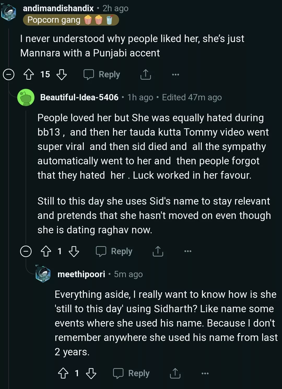Screen dimensions: 282x389
Task: Remove the upvote from the top comment
Action: pyautogui.click(x=29, y=74)
